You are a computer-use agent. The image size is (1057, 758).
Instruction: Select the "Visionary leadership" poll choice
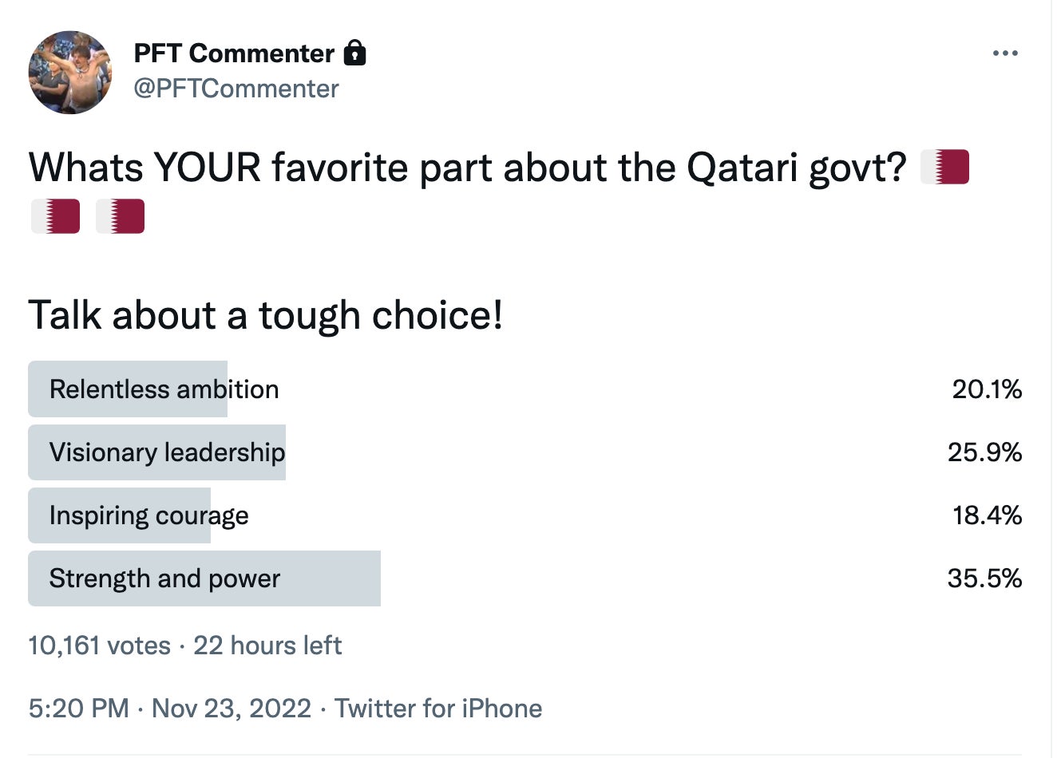point(167,452)
